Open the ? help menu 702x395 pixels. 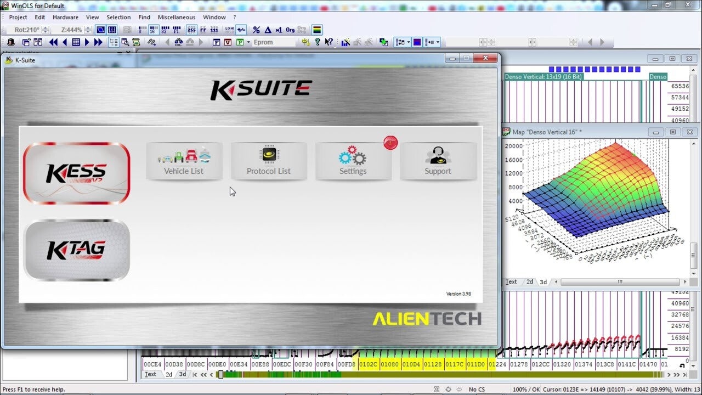click(x=235, y=17)
